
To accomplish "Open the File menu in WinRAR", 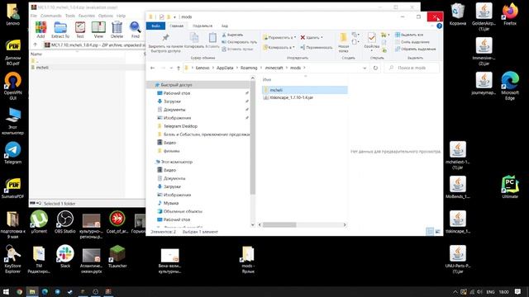I will point(34,16).
